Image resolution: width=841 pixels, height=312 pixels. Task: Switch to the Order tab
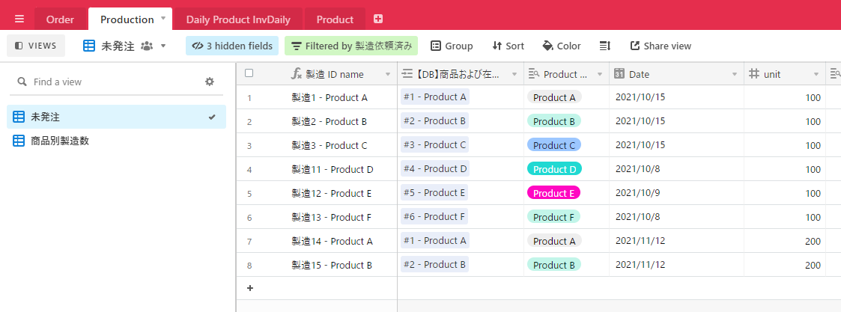[60, 20]
